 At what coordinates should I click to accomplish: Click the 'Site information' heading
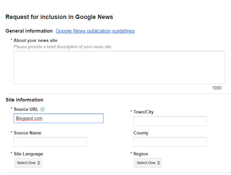[24, 100]
